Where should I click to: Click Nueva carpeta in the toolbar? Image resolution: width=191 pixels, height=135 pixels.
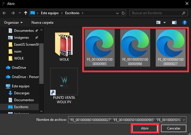pyautogui.click(x=42, y=22)
